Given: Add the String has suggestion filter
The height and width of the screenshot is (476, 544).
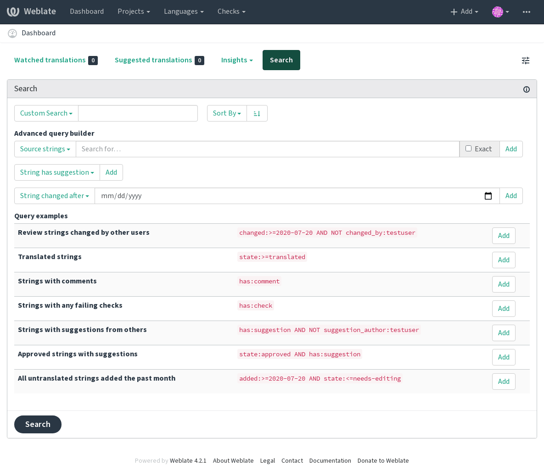Looking at the screenshot, I should [111, 172].
